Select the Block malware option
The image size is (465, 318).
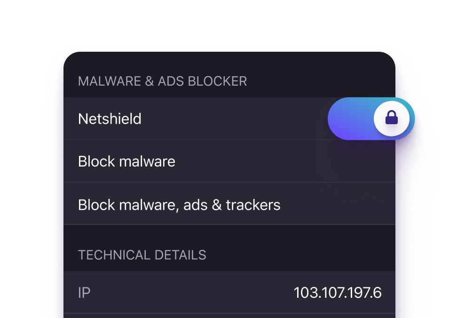click(126, 161)
